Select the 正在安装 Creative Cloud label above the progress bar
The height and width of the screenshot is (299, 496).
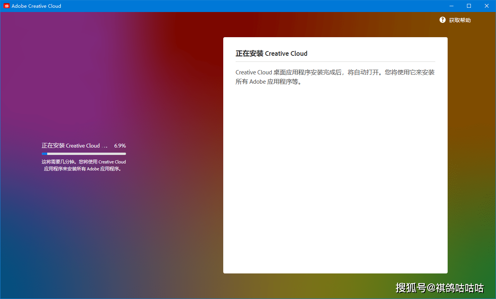74,146
